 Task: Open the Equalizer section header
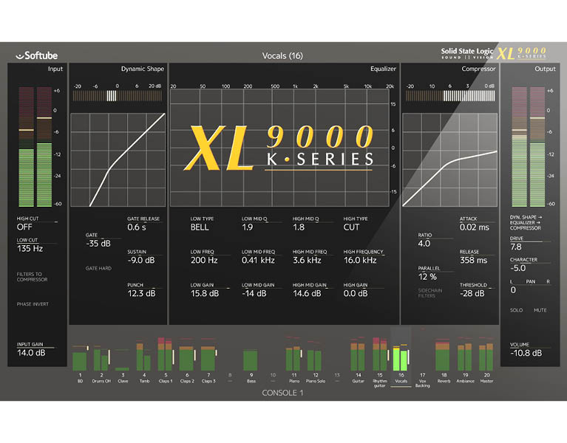coord(383,69)
